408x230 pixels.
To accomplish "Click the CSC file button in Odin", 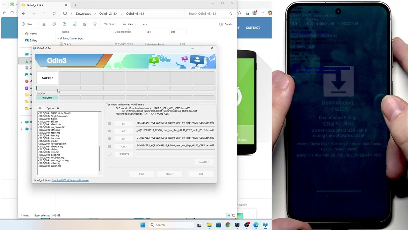I will point(123,146).
